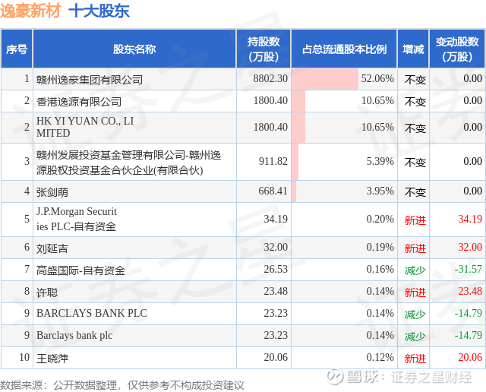486x392 pixels.
Task: Click the 668.41 holdings value
Action: coord(273,191)
